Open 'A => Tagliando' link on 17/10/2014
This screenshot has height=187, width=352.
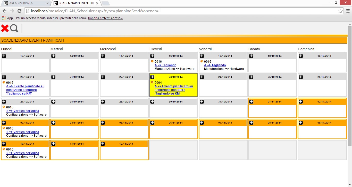coord(215,65)
